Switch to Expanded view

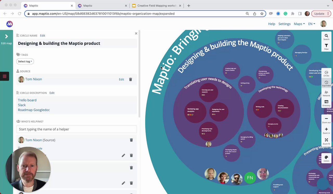pyautogui.click(x=326, y=83)
